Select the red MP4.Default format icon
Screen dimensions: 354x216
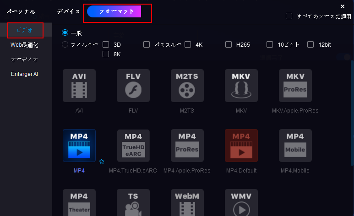[x=241, y=146]
